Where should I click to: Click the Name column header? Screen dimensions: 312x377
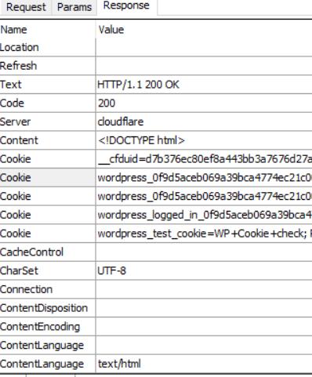point(48,30)
